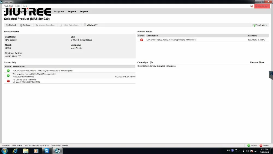This screenshot has width=273, height=154.
Task: Click the EN language indicator in the tray
Action: coord(229,150)
